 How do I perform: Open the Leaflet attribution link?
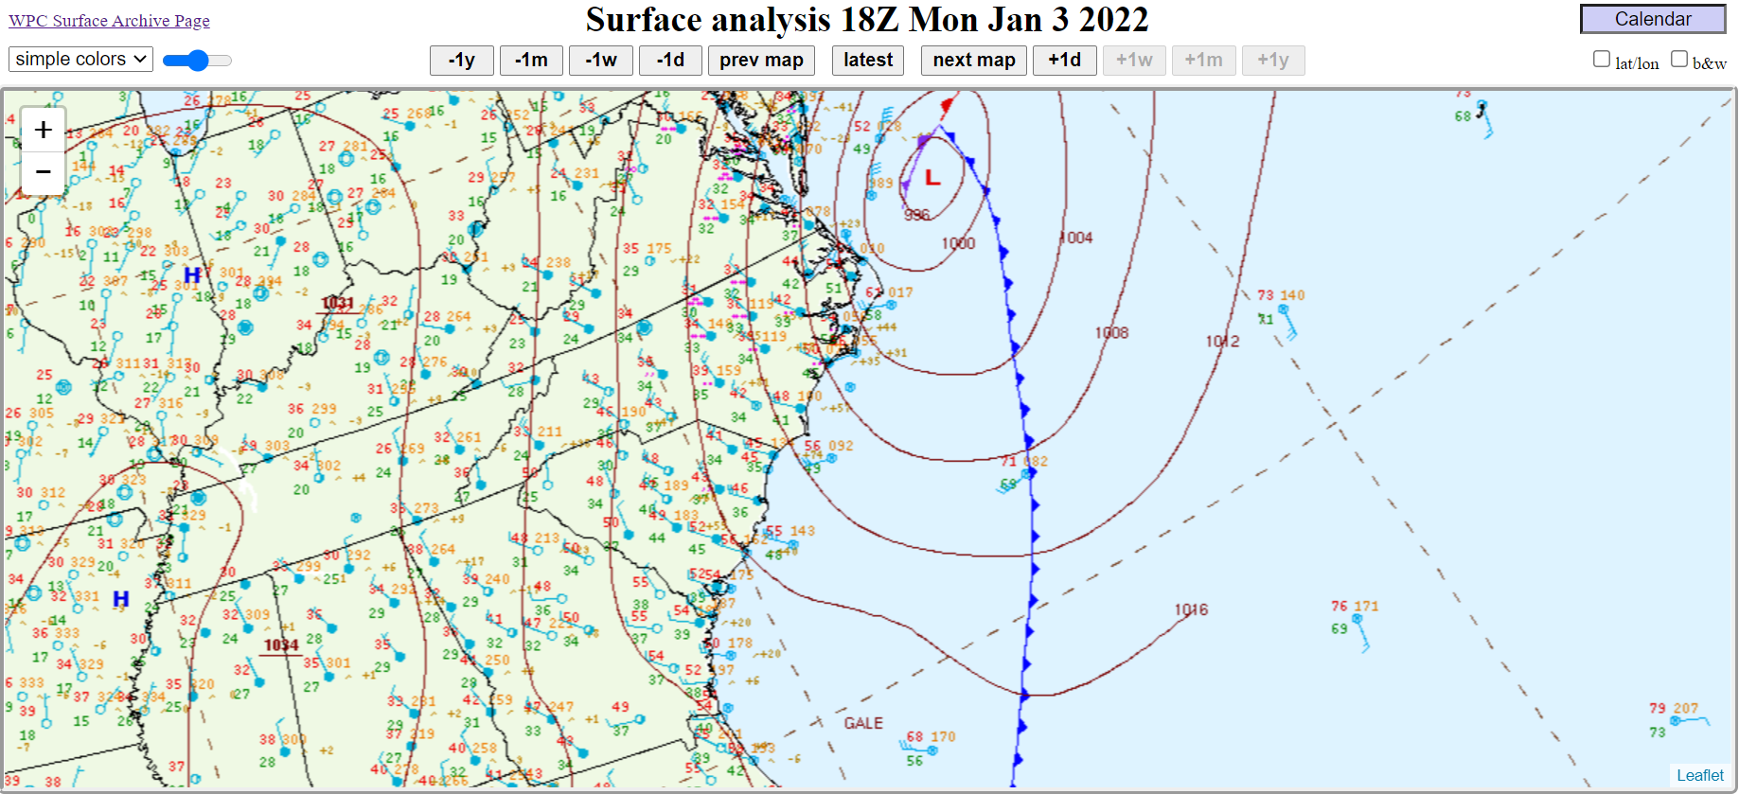click(x=1700, y=775)
